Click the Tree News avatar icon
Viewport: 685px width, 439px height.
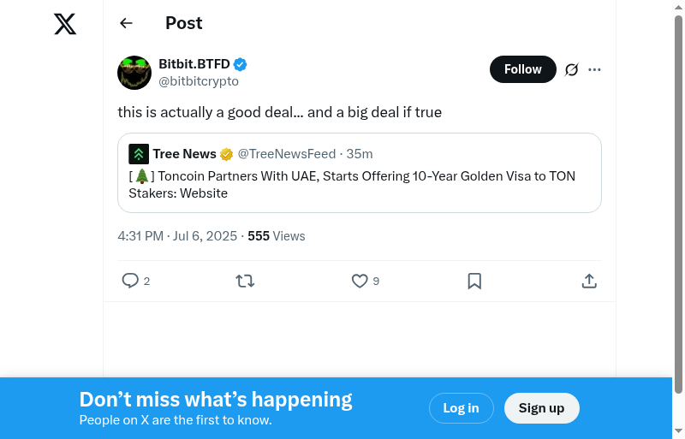(x=139, y=154)
